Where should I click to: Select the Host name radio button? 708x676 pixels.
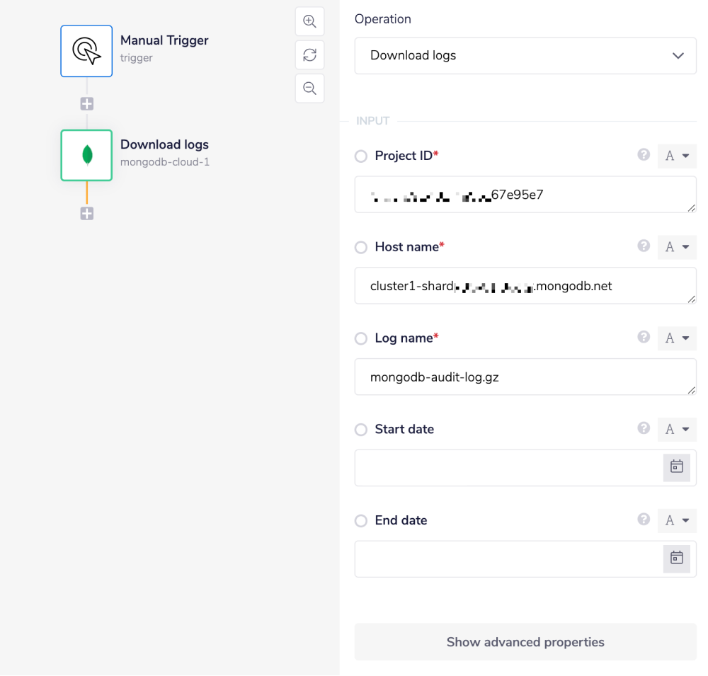[x=360, y=247]
